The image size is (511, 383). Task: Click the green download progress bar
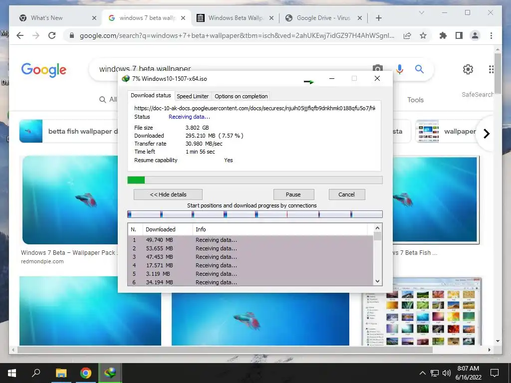tap(255, 180)
